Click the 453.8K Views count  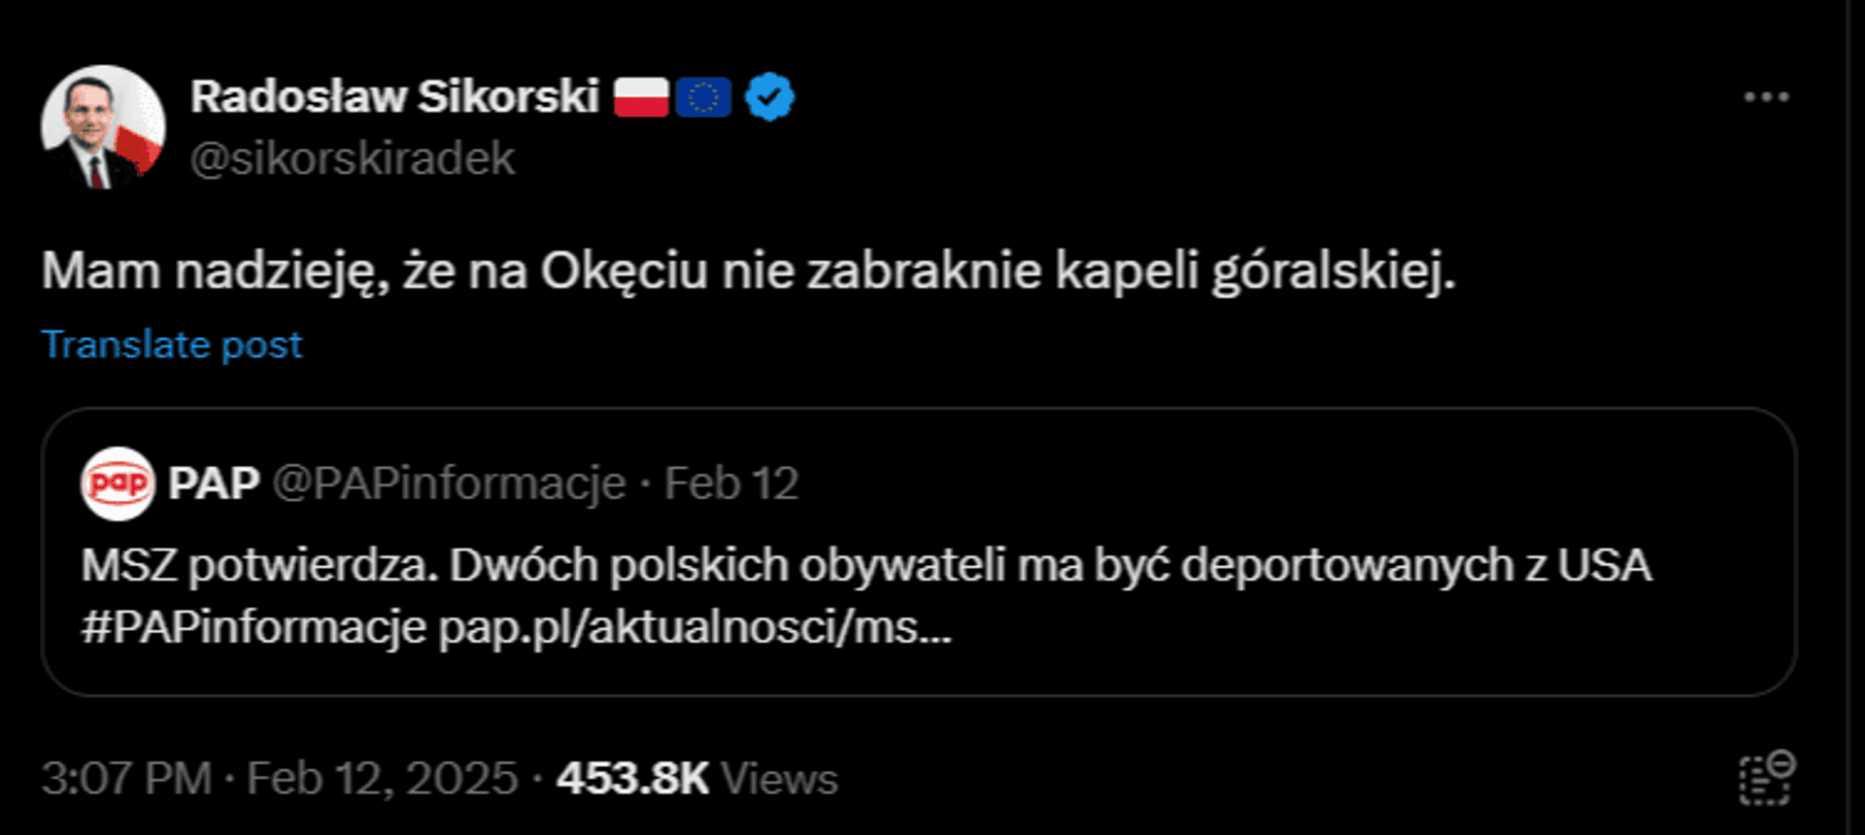coord(696,779)
